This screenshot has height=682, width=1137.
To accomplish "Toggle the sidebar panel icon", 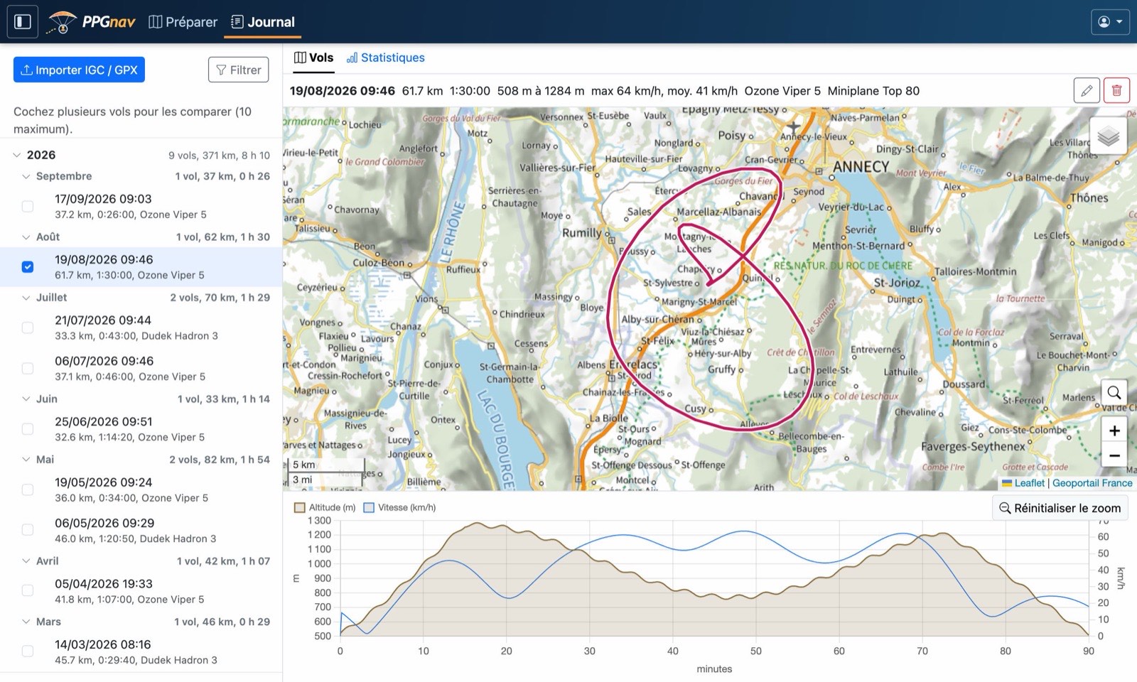I will tap(23, 21).
